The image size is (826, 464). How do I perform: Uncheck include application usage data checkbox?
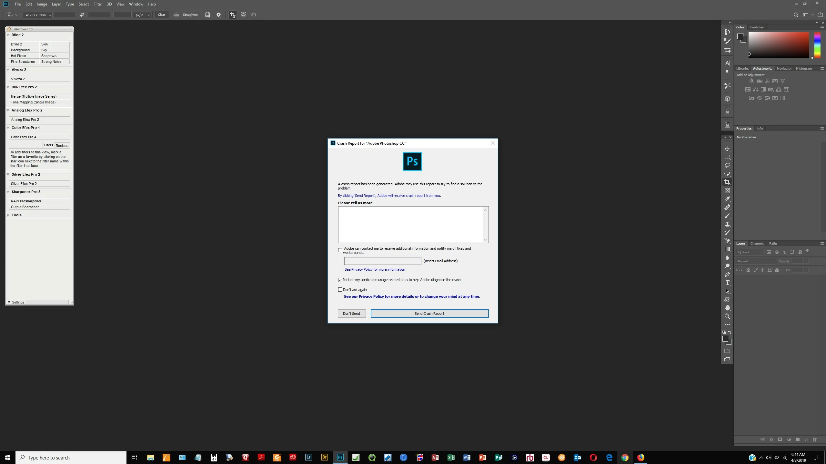340,280
